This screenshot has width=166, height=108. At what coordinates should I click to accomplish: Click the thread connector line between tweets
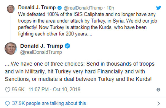tap(11, 27)
